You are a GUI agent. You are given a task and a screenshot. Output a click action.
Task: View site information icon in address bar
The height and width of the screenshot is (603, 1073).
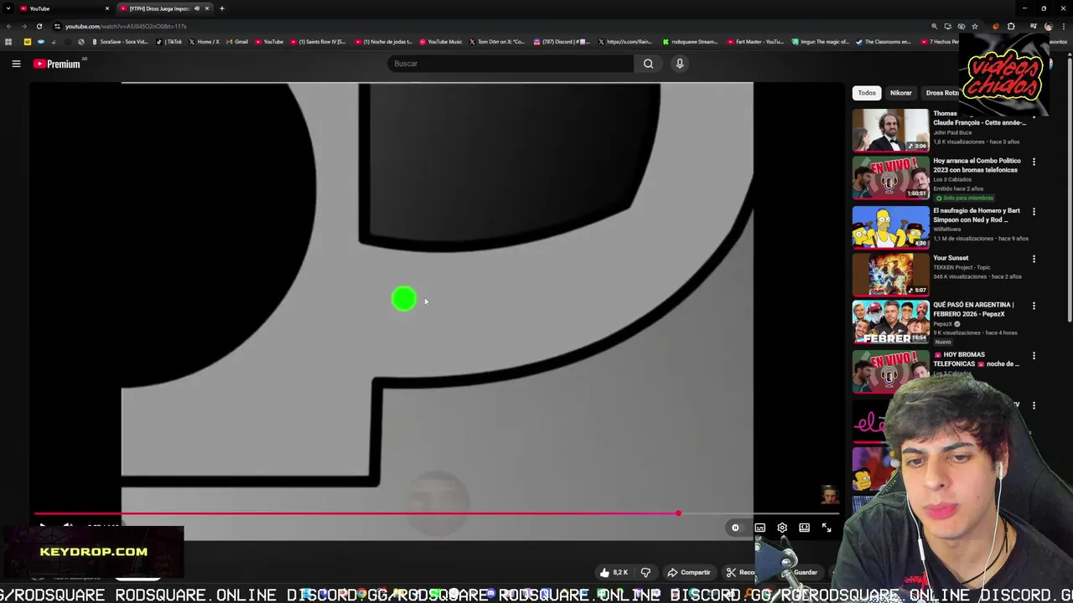click(57, 27)
